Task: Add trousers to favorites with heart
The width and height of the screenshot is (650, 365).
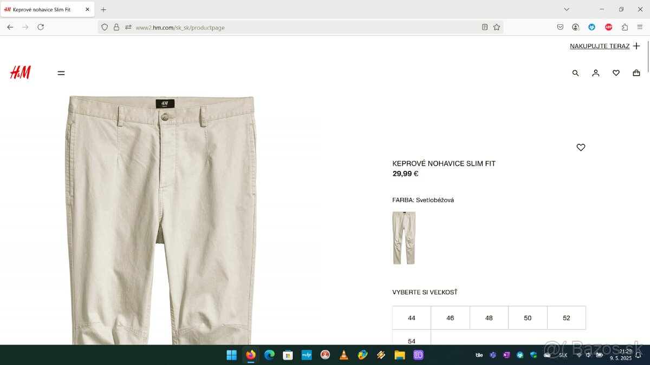Action: tap(581, 147)
